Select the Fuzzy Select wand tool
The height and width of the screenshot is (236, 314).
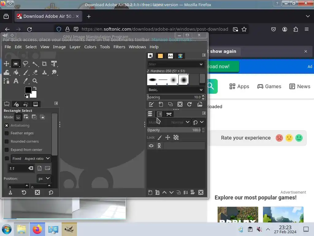point(35,64)
